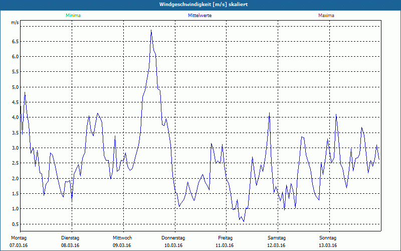Click the highest wind peak on Mittwoch

[x=151, y=30]
